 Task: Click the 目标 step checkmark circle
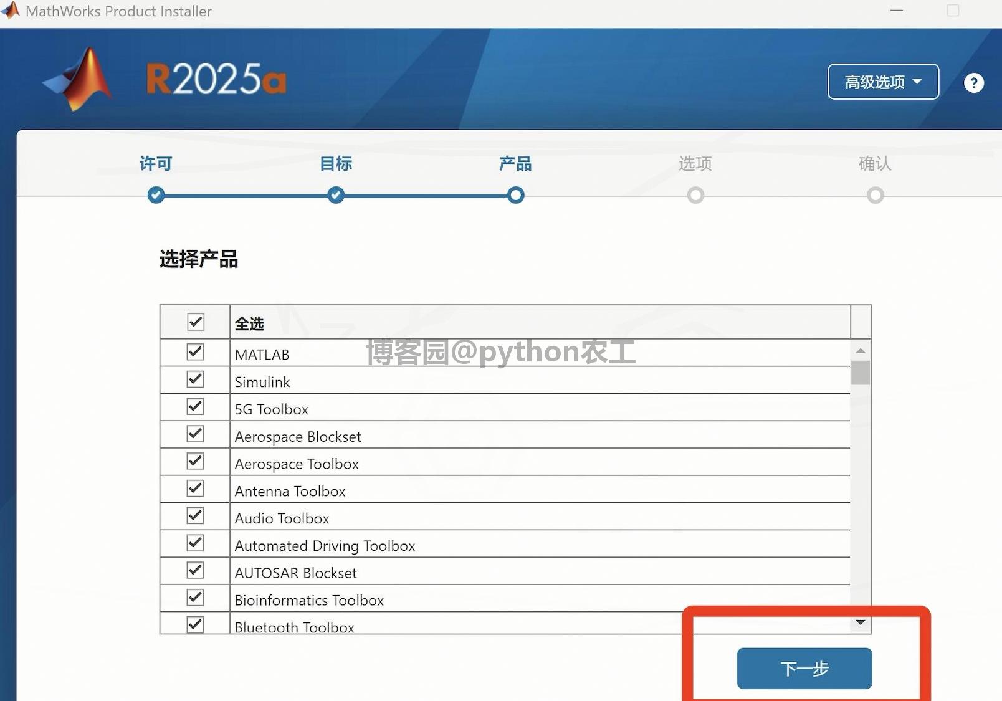pyautogui.click(x=335, y=195)
